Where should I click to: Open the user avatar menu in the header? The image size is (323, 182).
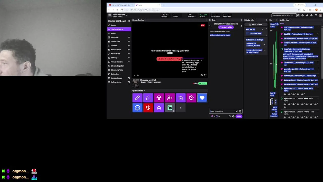click(x=320, y=15)
